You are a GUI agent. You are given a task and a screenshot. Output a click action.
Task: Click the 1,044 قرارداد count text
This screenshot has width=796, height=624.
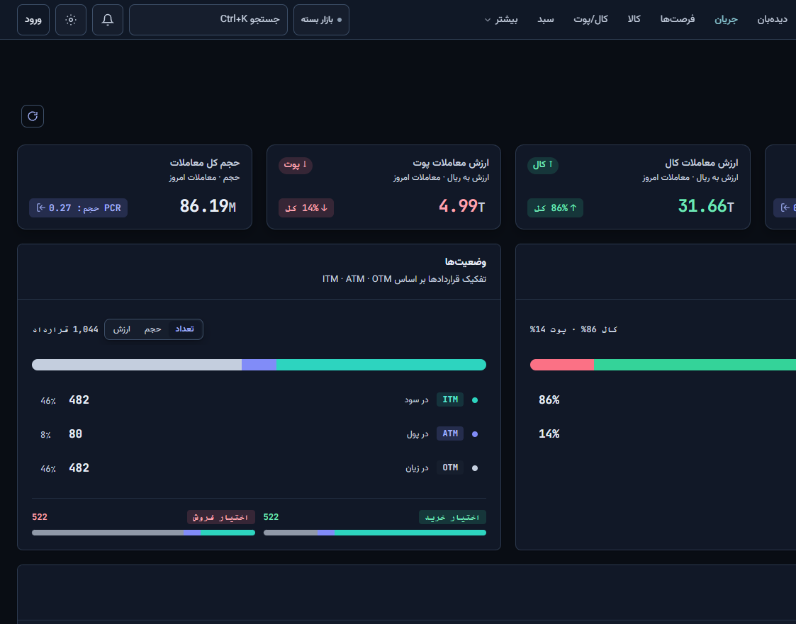click(65, 330)
